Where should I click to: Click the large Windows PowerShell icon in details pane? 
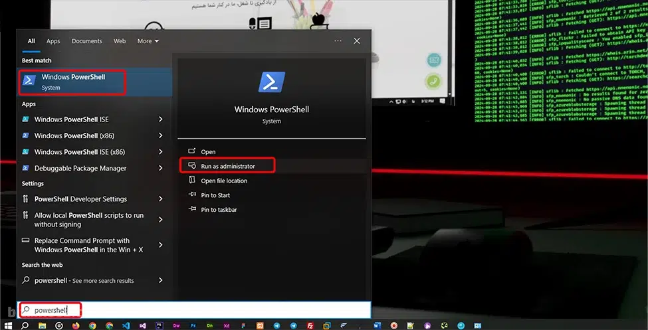271,84
